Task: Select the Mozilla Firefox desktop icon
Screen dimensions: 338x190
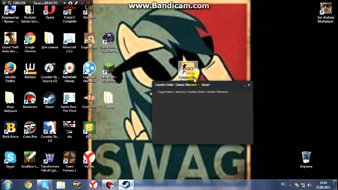Action: click(10, 72)
